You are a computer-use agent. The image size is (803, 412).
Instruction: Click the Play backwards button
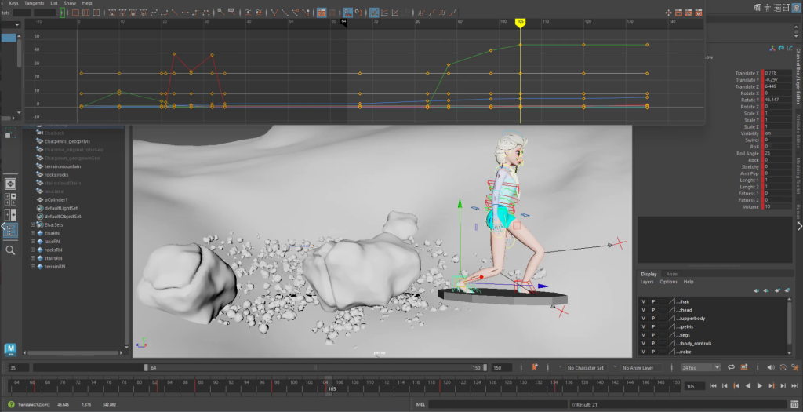click(747, 386)
